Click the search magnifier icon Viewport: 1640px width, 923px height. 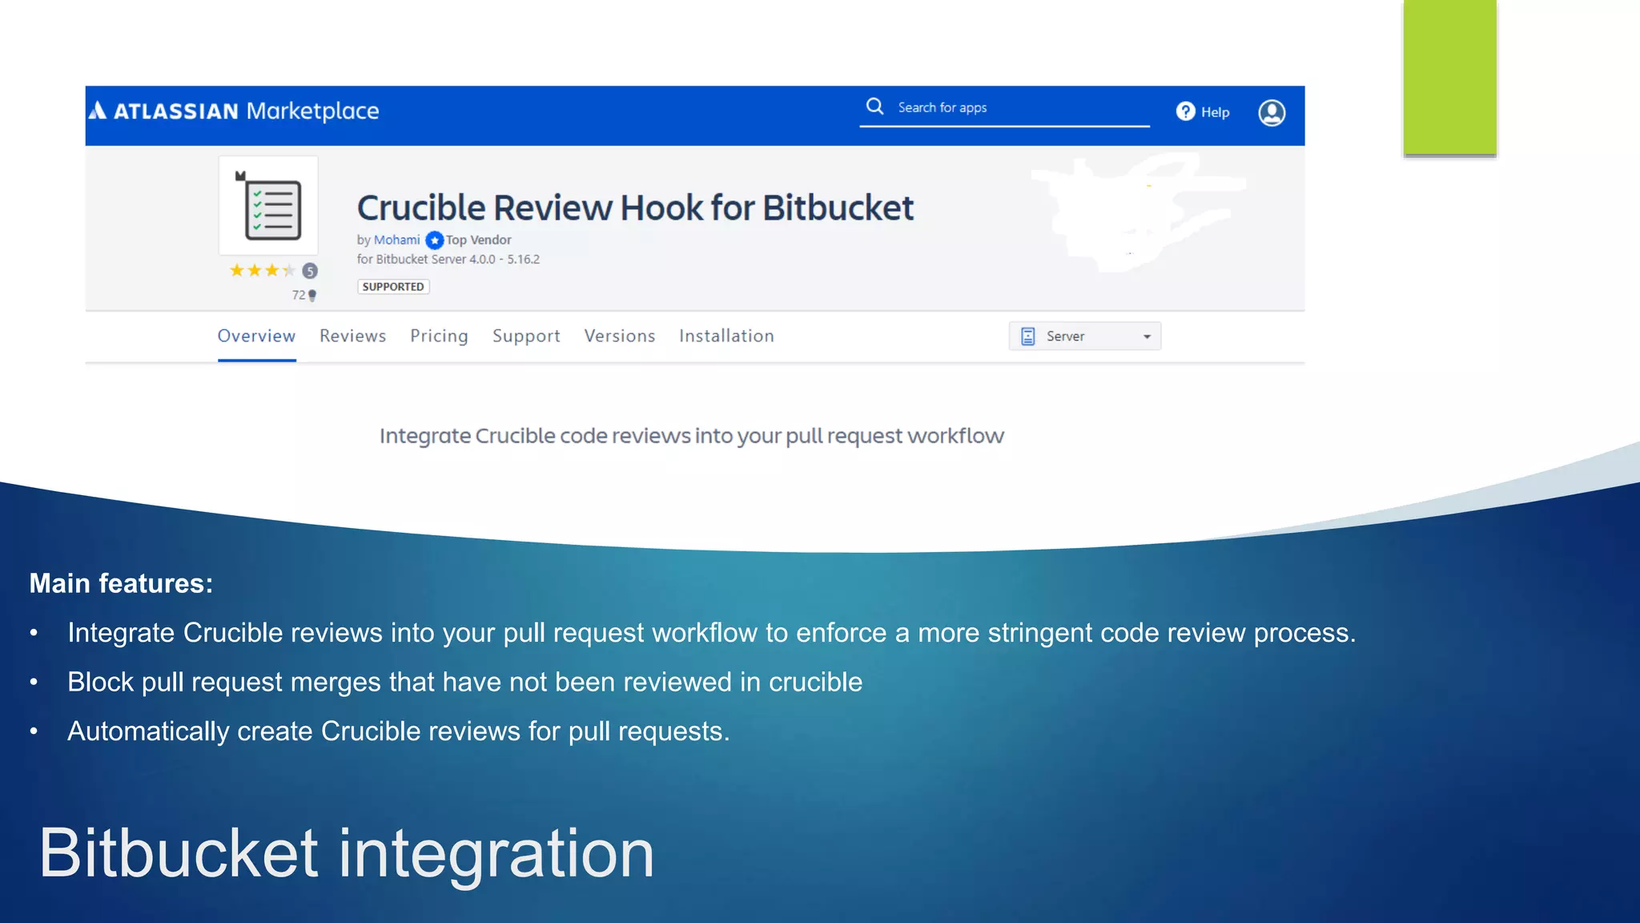point(874,107)
